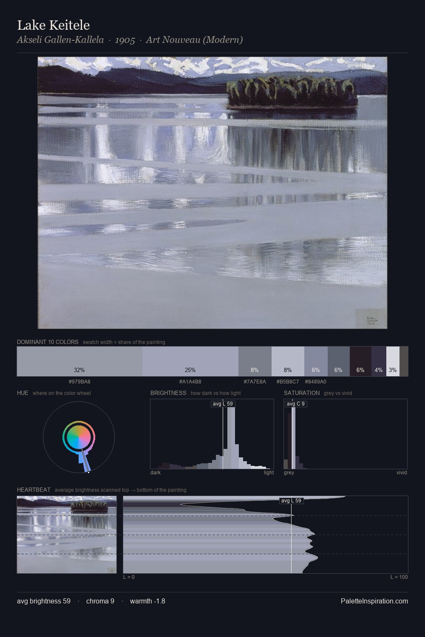Image resolution: width=425 pixels, height=637 pixels.
Task: Click the 'HUE' section heading
Action: [23, 393]
